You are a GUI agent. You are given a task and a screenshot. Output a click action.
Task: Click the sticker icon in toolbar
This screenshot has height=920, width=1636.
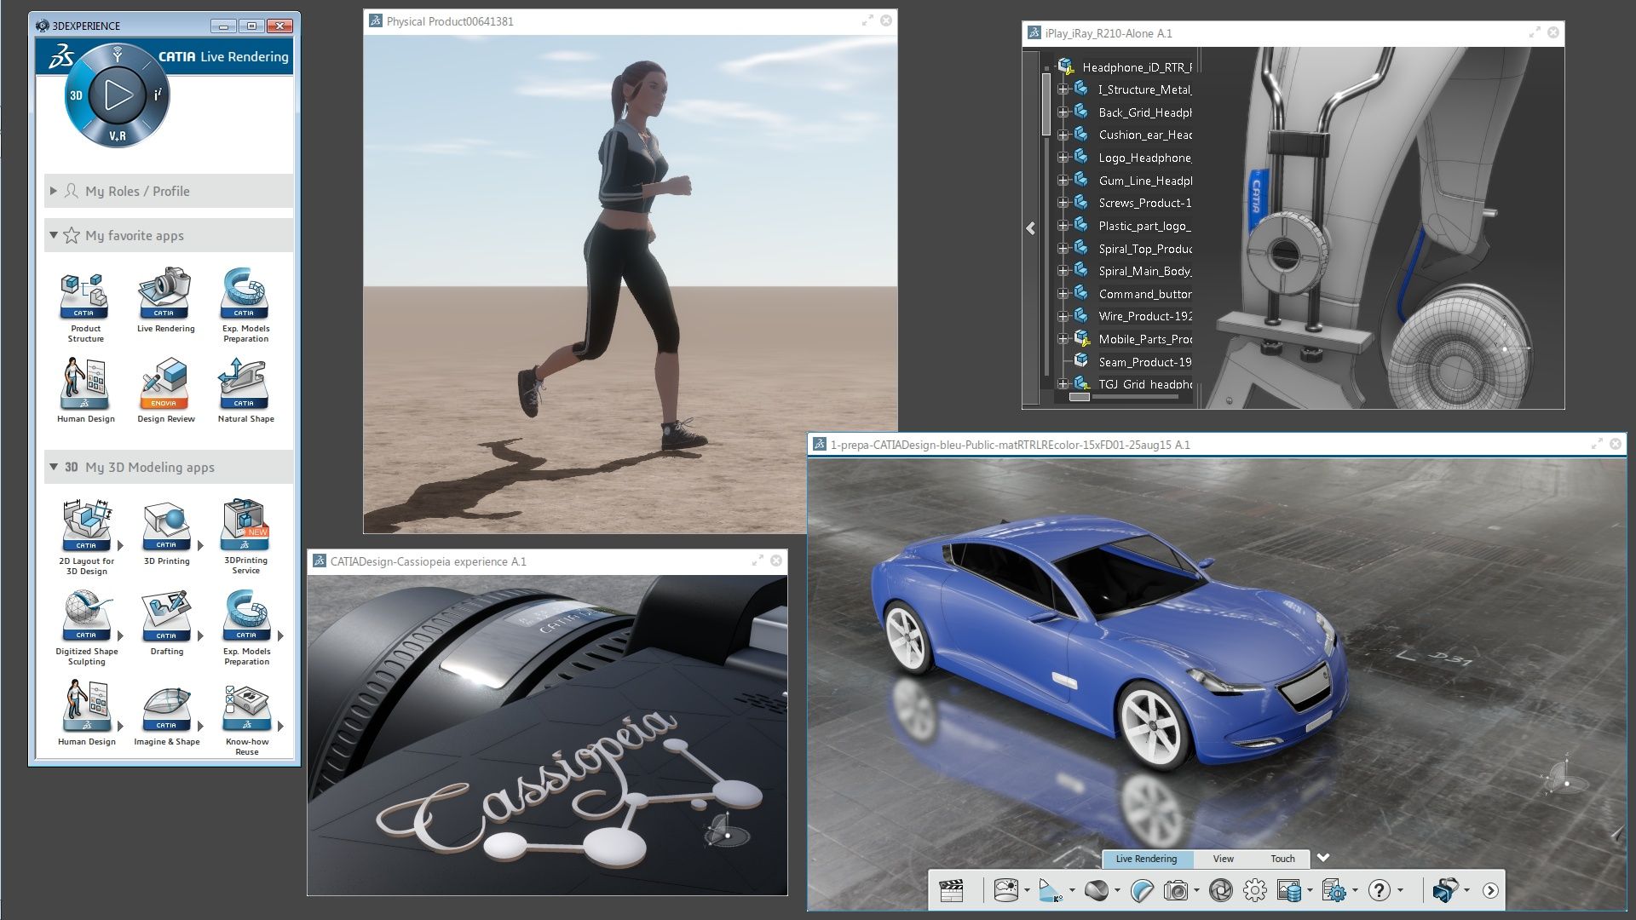coord(1142,890)
